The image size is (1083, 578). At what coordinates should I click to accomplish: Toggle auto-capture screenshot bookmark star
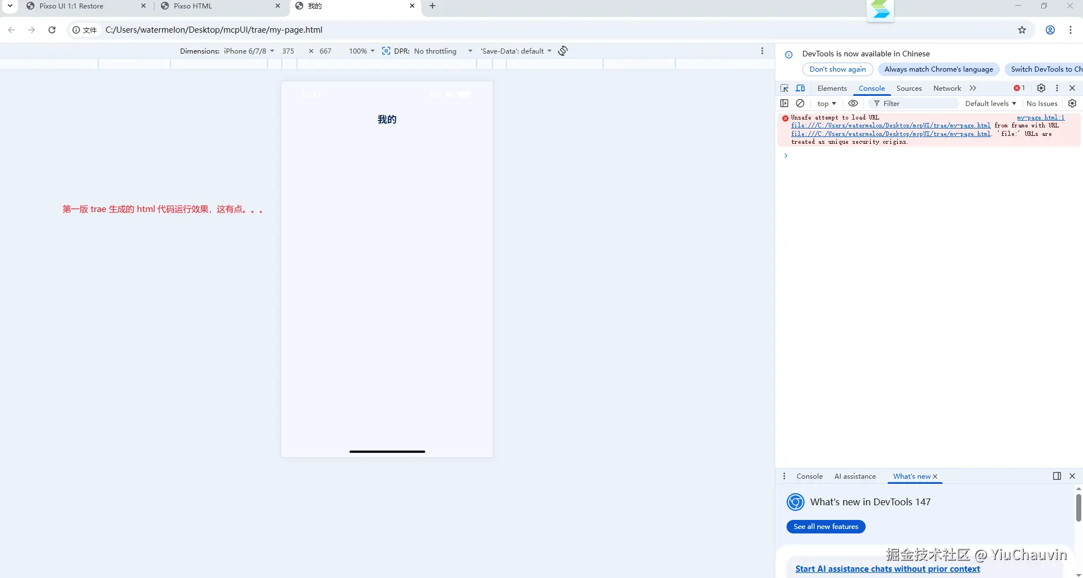point(1022,30)
